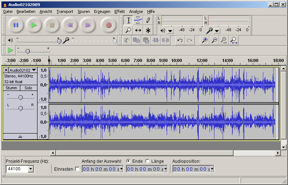Select the magnifier Zoom tool

[x=128, y=30]
